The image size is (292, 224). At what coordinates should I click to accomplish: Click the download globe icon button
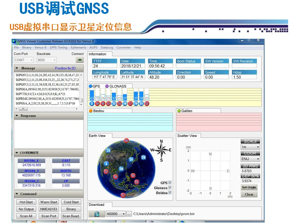(x=96, y=214)
